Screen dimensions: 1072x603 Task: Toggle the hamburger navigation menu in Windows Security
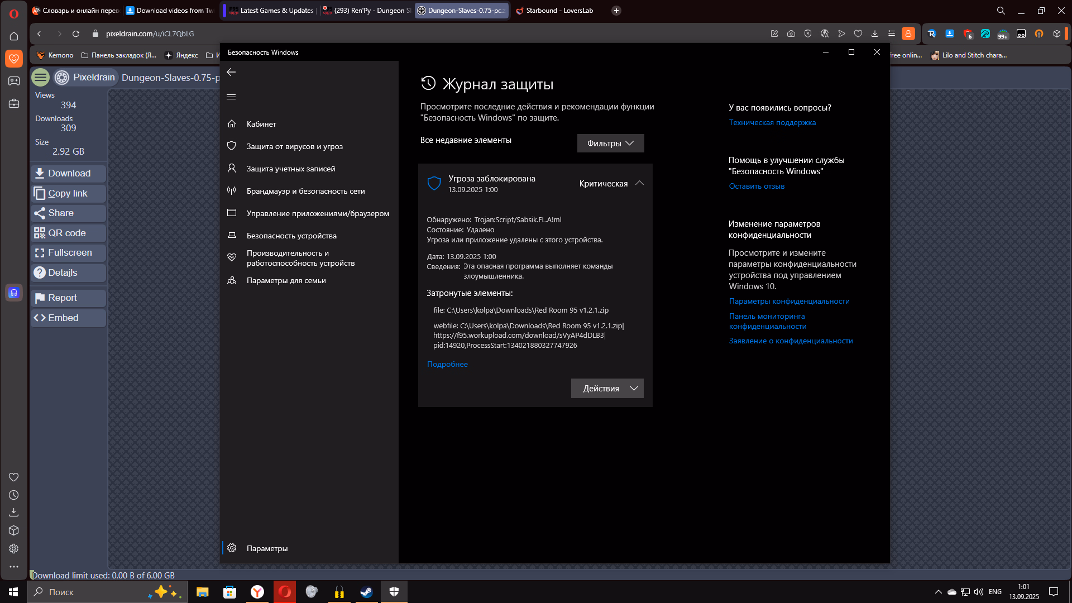click(231, 97)
